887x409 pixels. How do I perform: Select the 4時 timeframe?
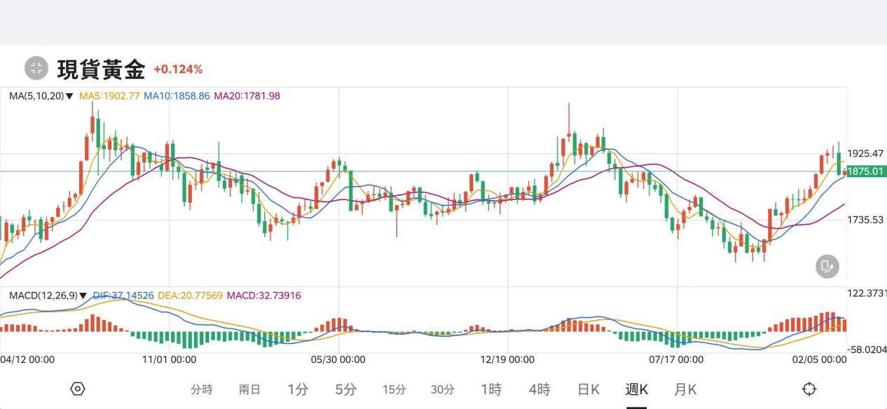click(x=539, y=390)
